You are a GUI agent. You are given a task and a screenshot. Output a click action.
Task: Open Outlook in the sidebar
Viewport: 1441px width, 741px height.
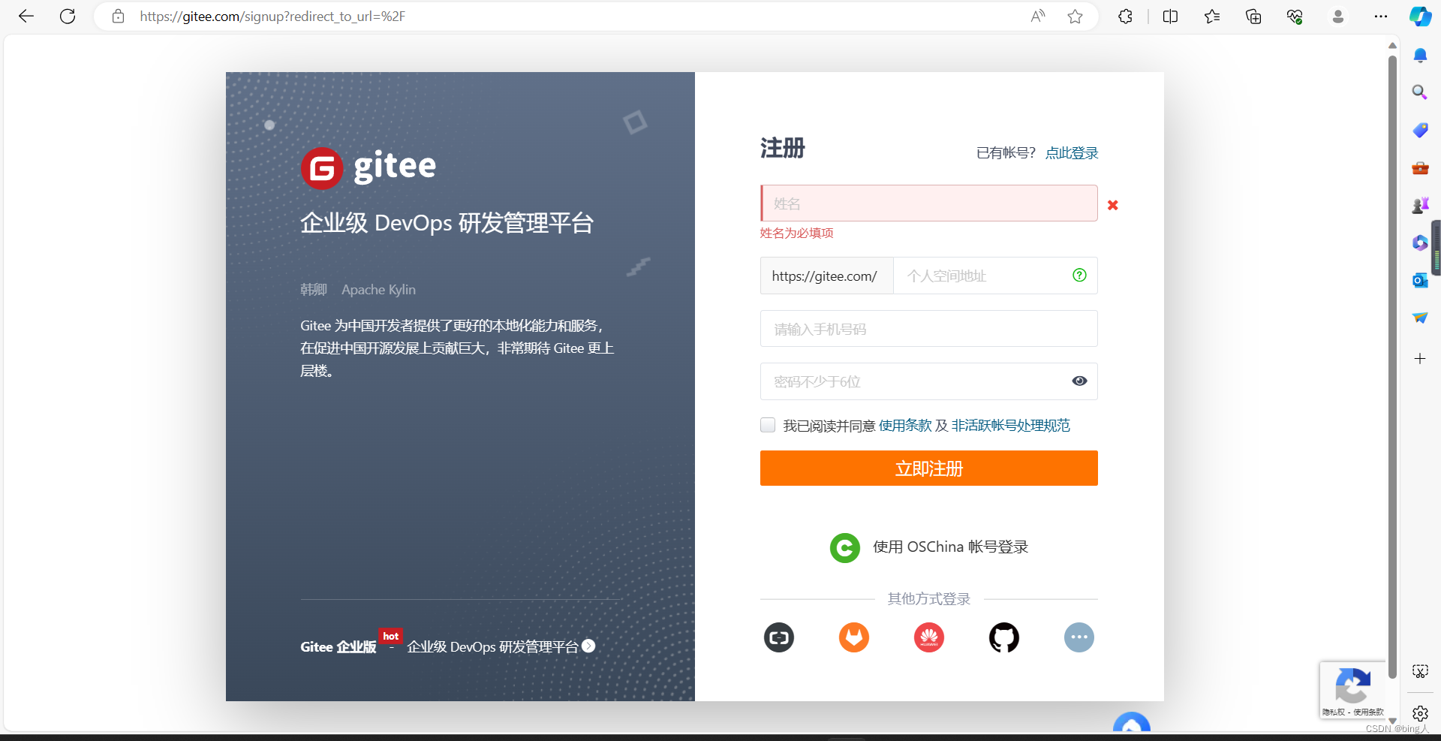[x=1420, y=280]
